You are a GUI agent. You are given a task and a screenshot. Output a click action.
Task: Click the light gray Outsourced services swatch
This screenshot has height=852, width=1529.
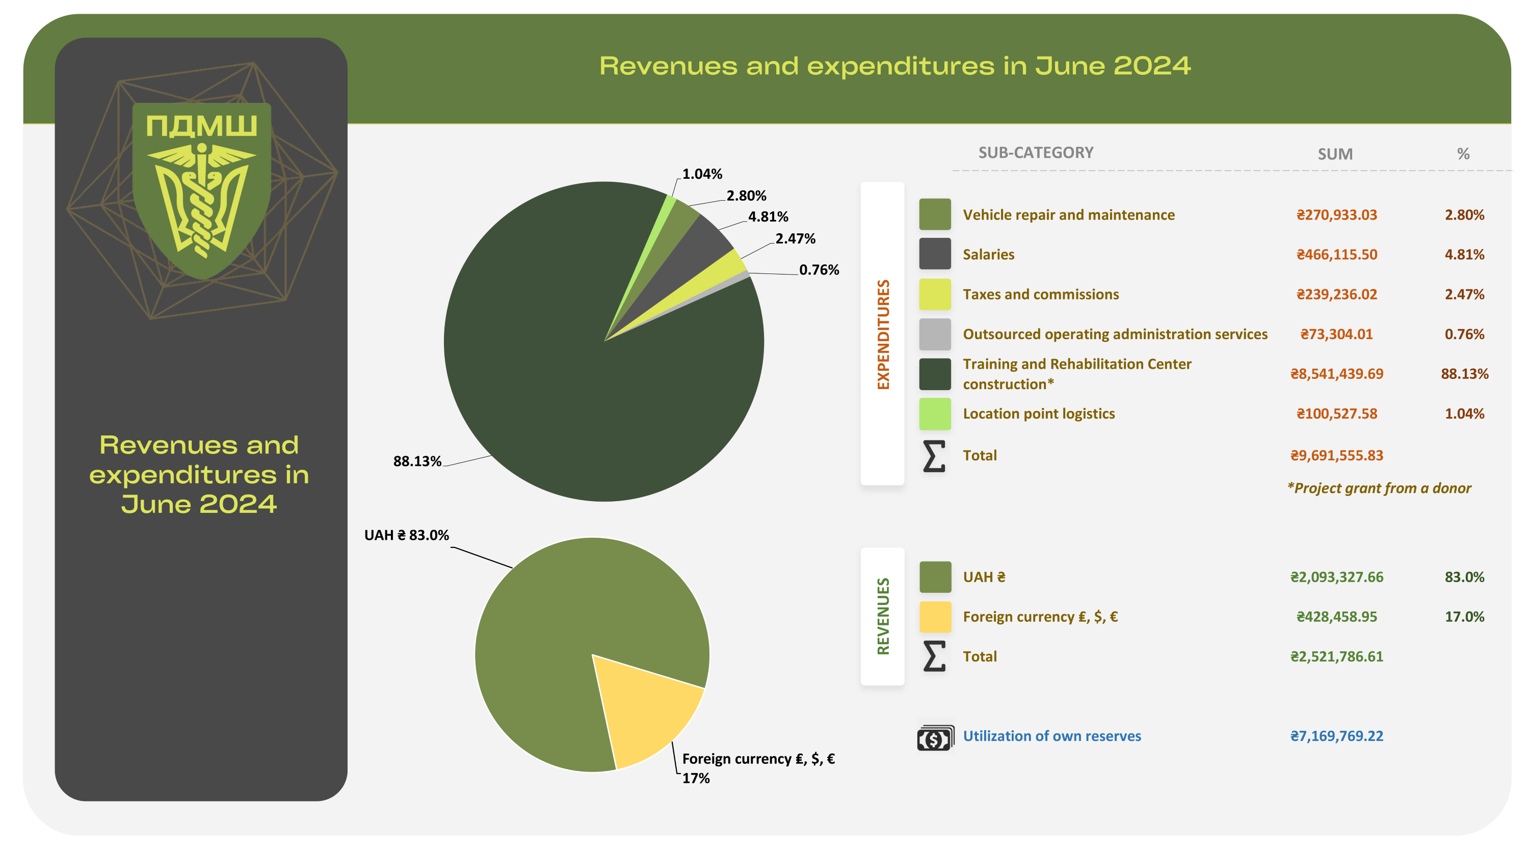point(935,334)
